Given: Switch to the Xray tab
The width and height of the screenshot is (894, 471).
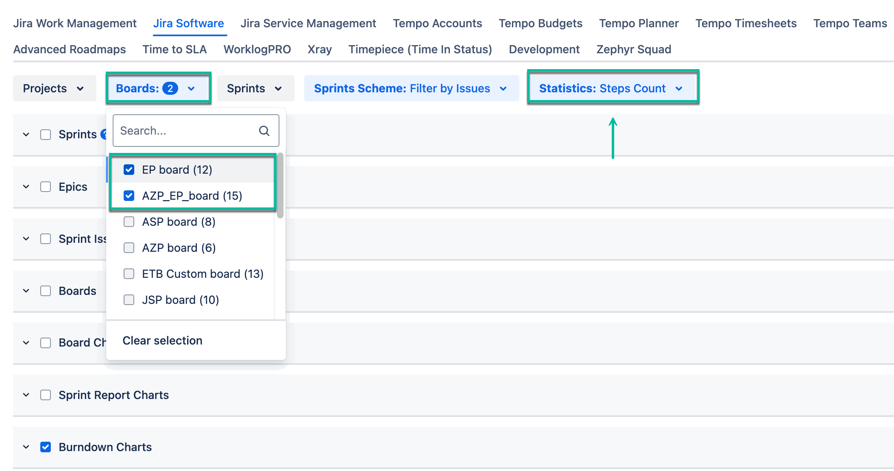Looking at the screenshot, I should point(319,49).
